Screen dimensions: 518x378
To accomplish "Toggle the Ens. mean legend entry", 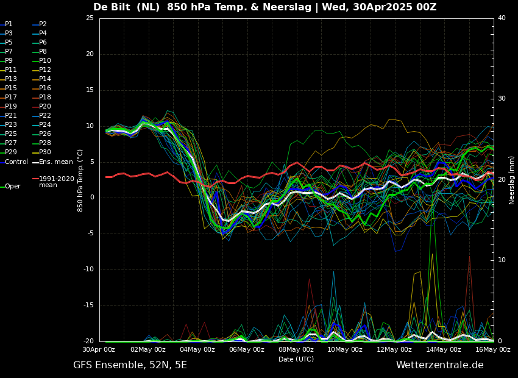I will [x=55, y=162].
